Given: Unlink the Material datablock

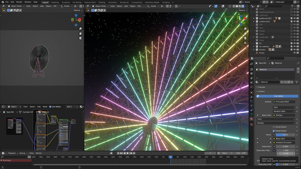Looking at the screenshot, I should tap(292, 82).
